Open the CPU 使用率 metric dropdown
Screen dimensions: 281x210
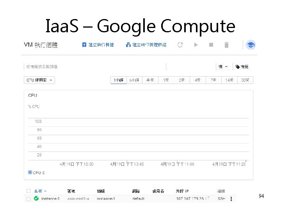tap(39, 80)
